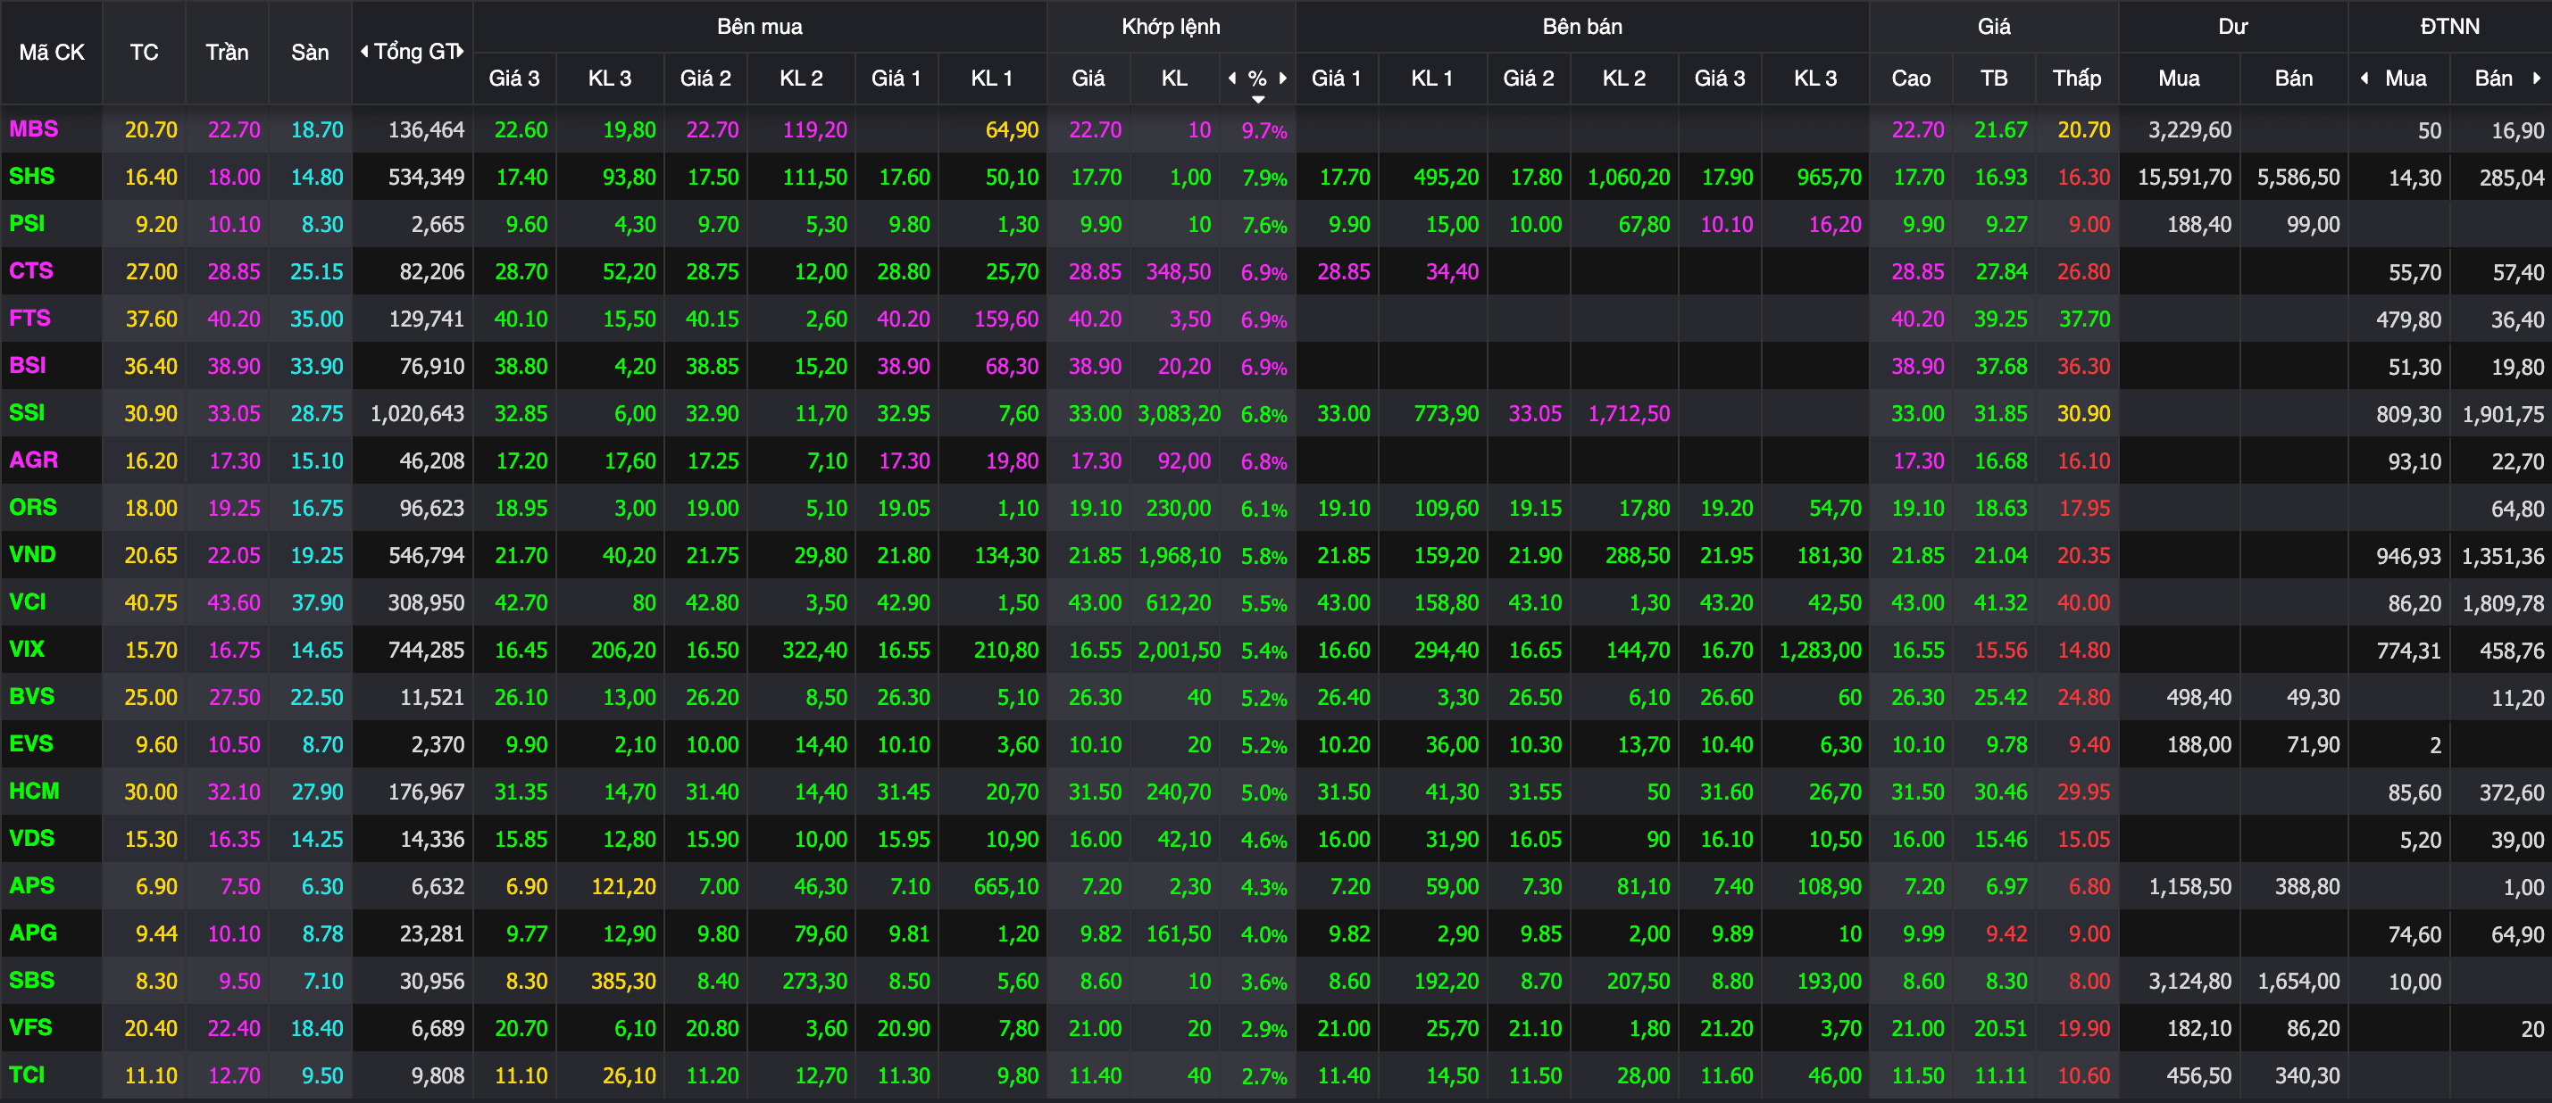Image resolution: width=2552 pixels, height=1103 pixels.
Task: Click the Dư group header
Action: (2233, 27)
